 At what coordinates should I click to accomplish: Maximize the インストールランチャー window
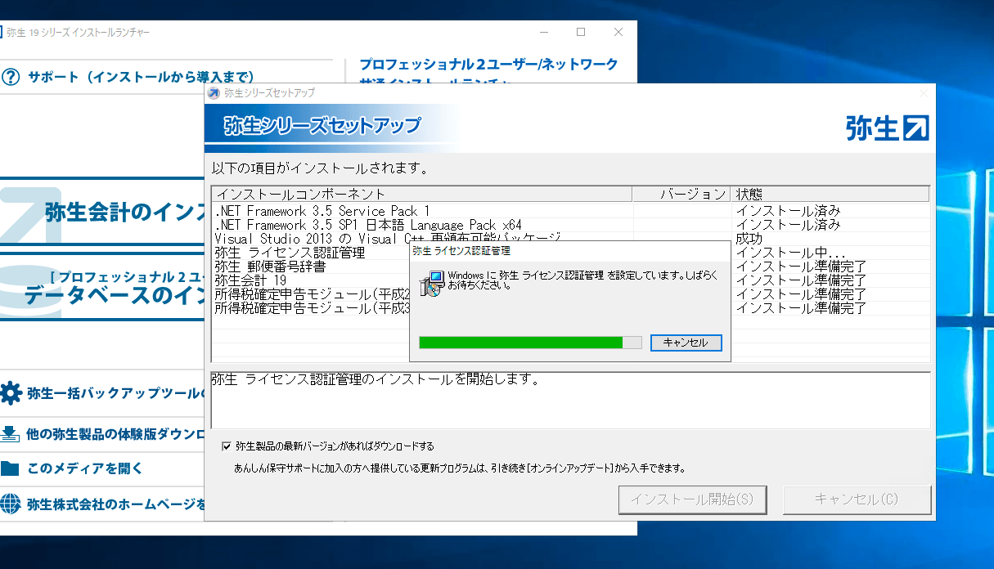(x=581, y=32)
